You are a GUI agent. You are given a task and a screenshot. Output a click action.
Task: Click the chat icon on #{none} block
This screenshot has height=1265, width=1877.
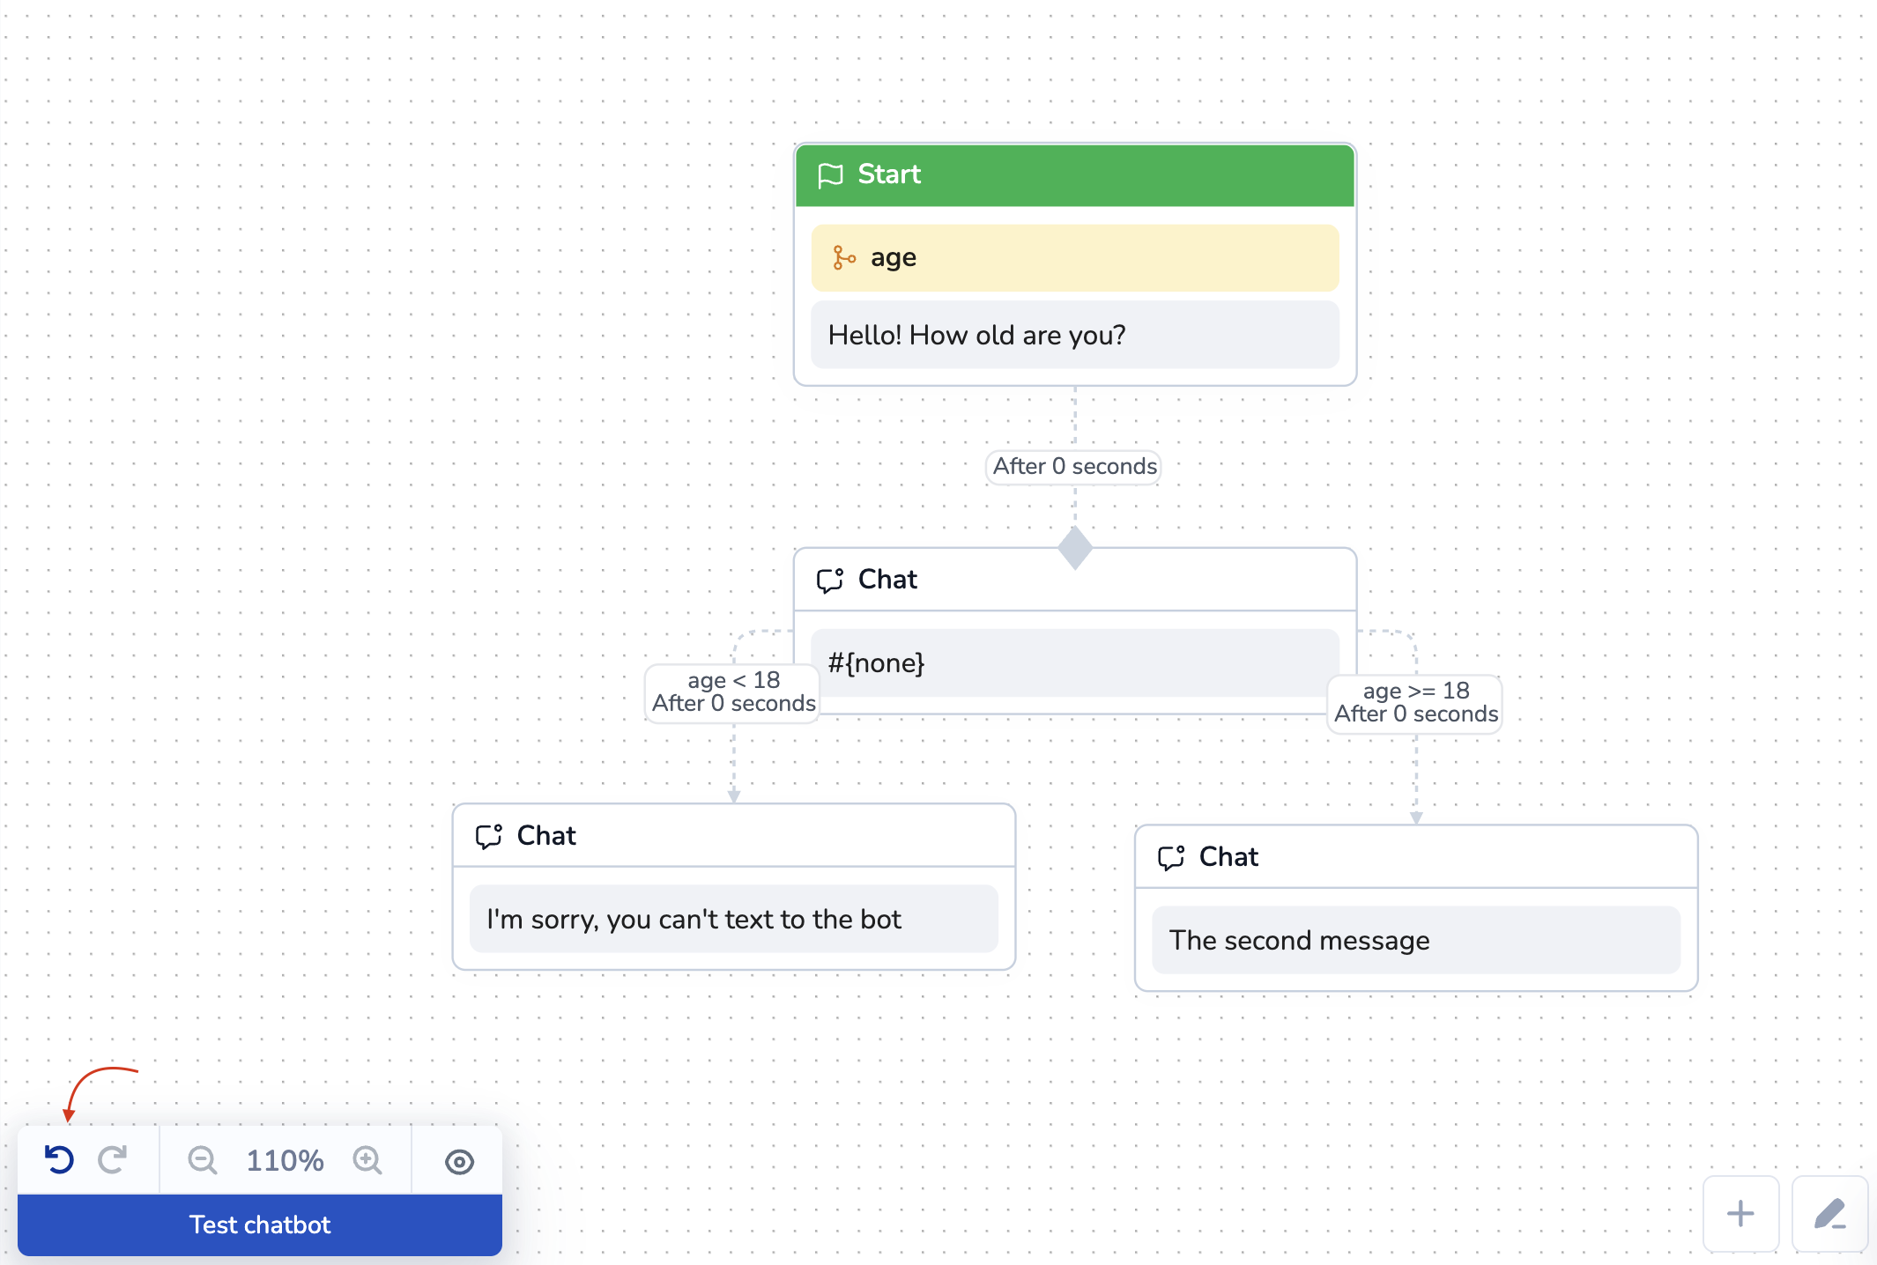(830, 580)
